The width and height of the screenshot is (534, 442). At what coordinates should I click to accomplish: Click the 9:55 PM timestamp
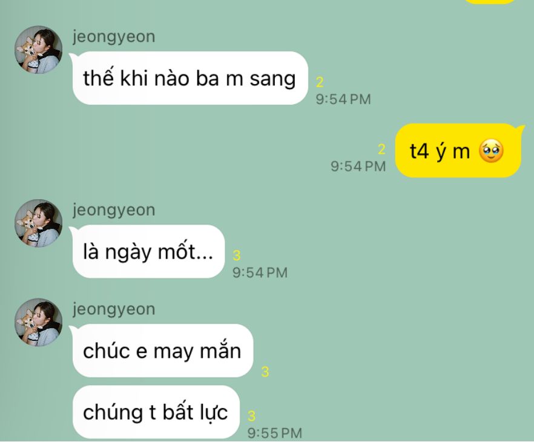click(275, 433)
